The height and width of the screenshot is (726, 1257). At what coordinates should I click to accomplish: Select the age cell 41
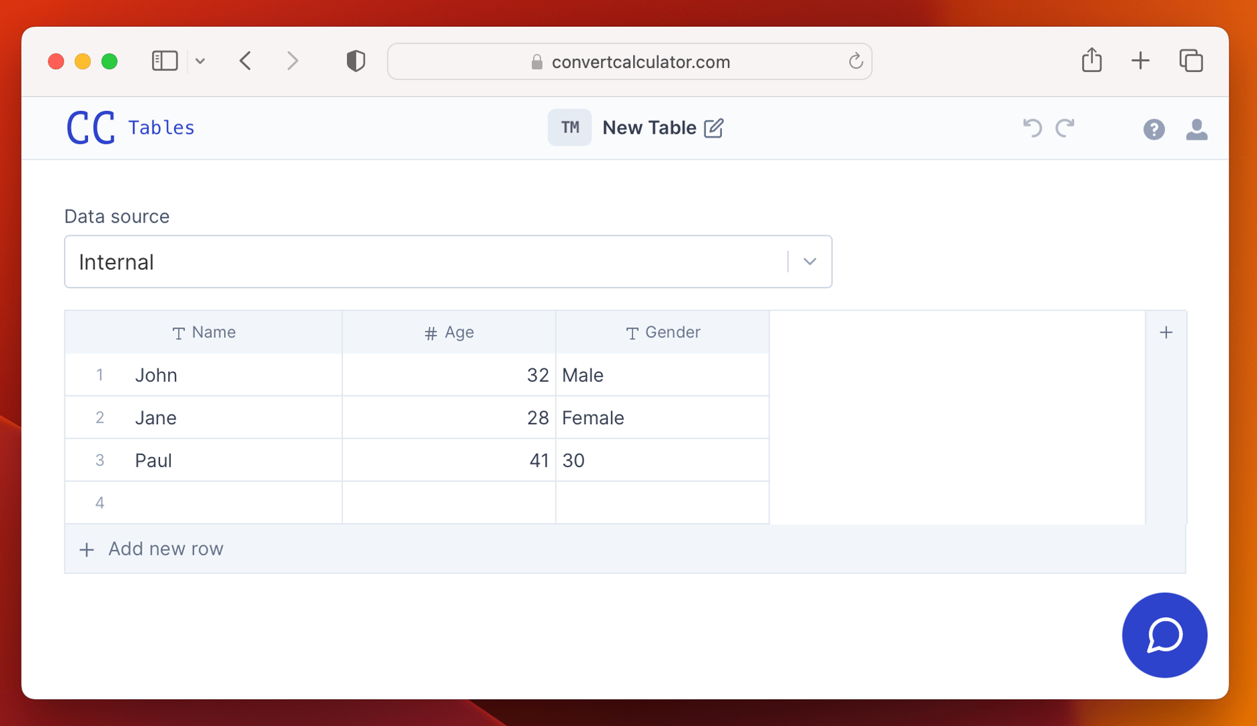[449, 460]
